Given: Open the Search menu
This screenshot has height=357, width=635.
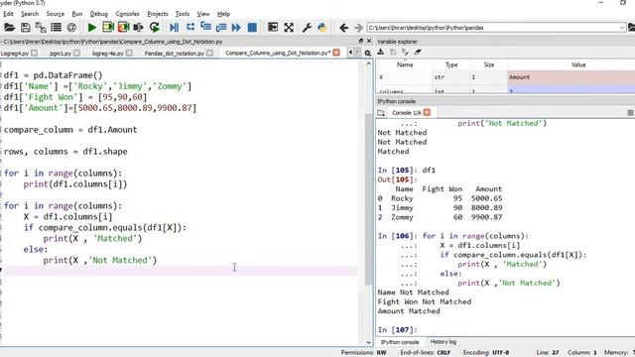Looking at the screenshot, I should pyautogui.click(x=30, y=14).
